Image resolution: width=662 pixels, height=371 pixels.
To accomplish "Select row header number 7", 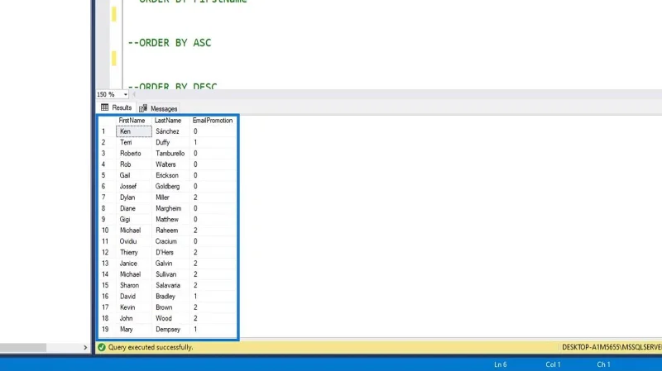I will tap(108, 197).
